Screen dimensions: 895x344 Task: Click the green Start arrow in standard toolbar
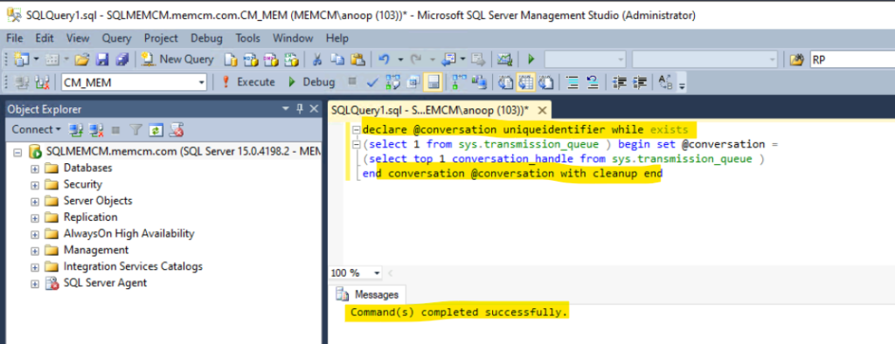tap(531, 59)
